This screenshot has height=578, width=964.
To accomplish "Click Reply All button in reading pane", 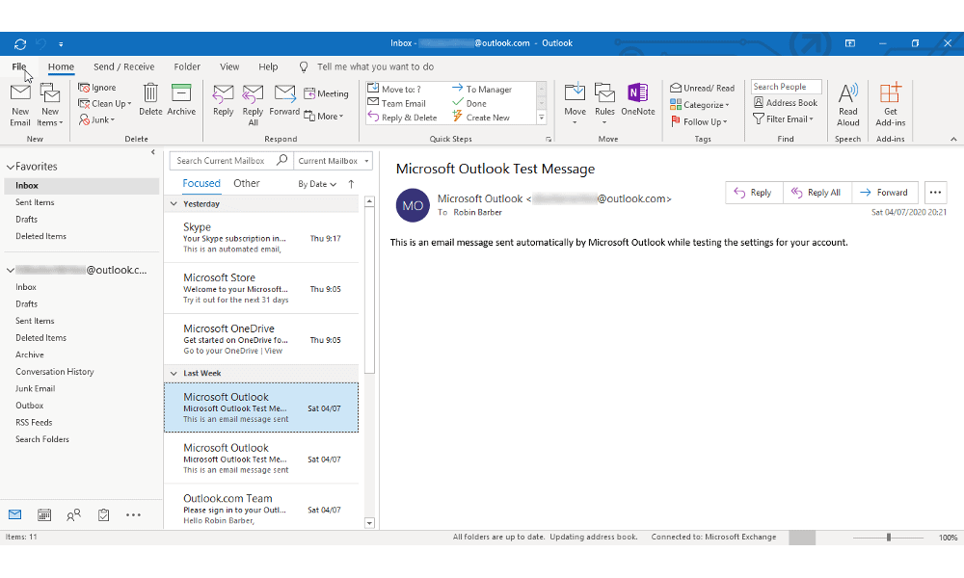I will point(817,193).
